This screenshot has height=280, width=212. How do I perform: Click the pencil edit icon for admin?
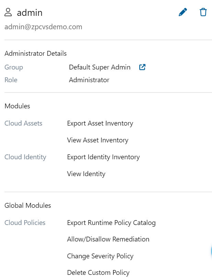click(x=183, y=12)
